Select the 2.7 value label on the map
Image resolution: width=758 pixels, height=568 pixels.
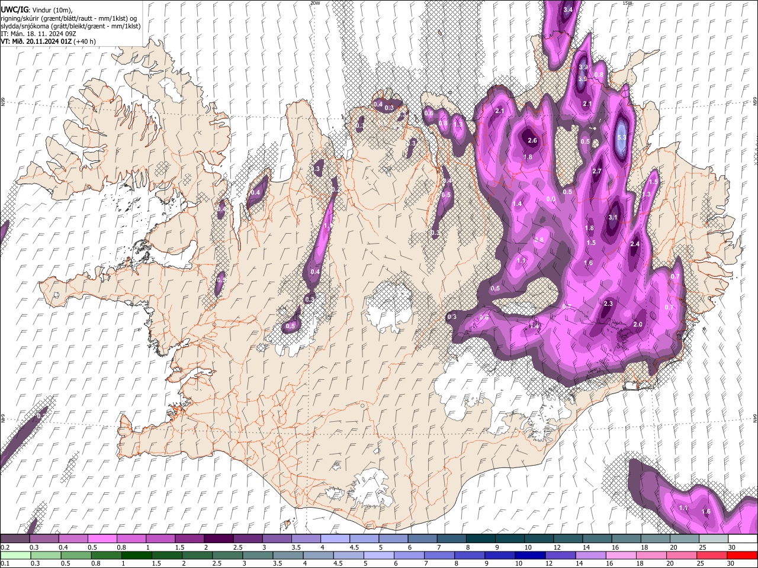point(597,172)
